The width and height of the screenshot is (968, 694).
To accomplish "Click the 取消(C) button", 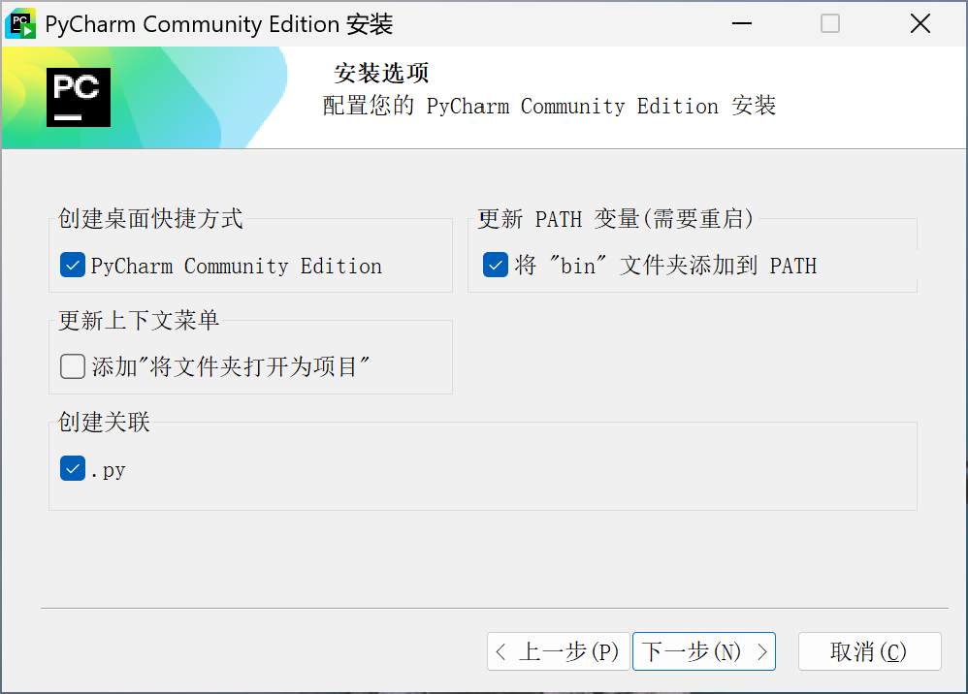I will click(869, 651).
